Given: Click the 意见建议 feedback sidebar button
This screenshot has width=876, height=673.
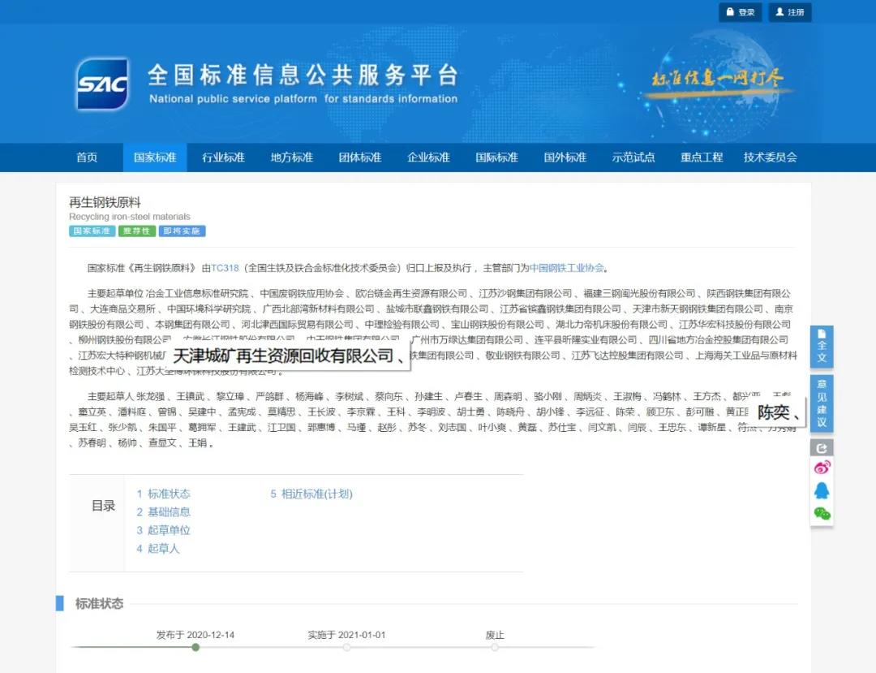Looking at the screenshot, I should tap(821, 403).
